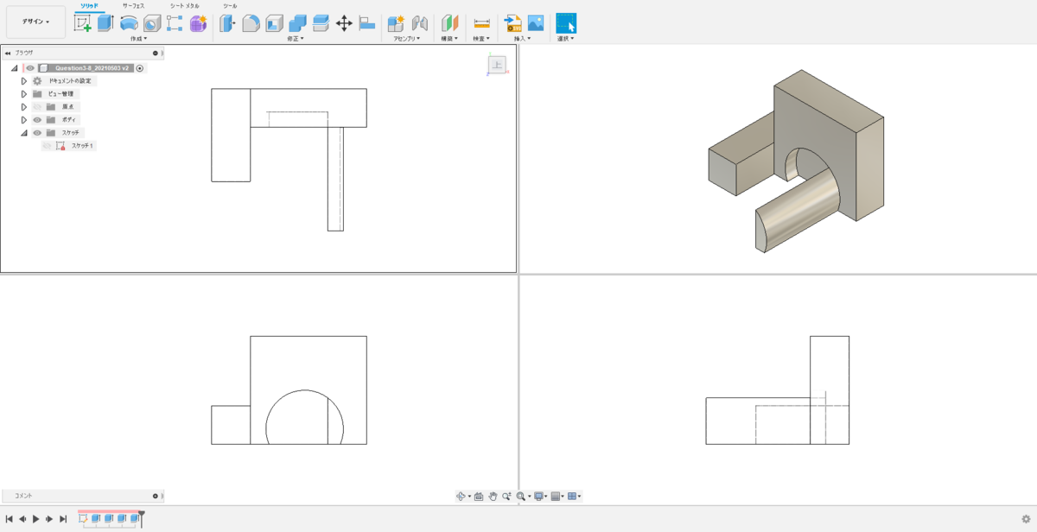Select the Offset Face tool

[x=321, y=23]
